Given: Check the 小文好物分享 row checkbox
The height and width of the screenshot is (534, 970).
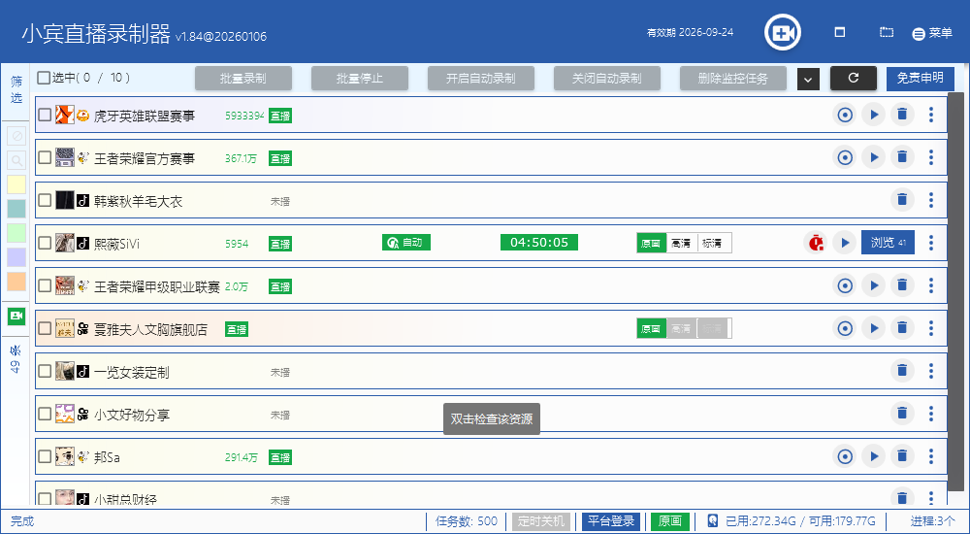Looking at the screenshot, I should point(45,414).
